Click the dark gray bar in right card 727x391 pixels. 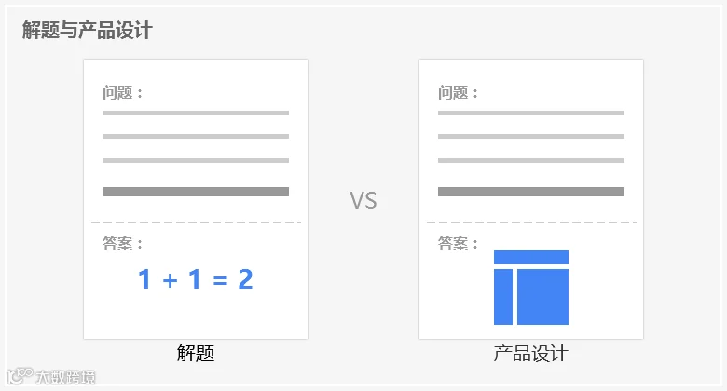tap(531, 192)
